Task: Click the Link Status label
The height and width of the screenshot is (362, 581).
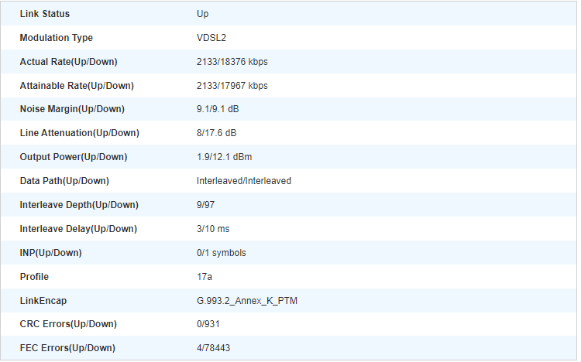Action: (44, 14)
